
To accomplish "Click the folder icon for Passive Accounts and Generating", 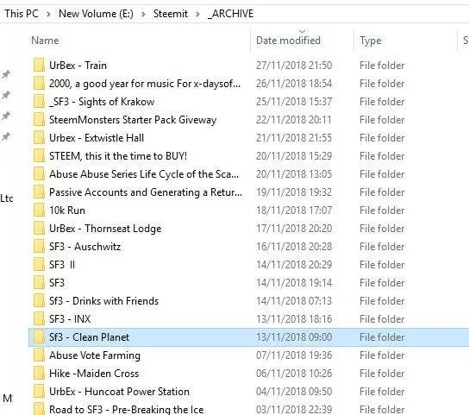I will (x=39, y=192).
